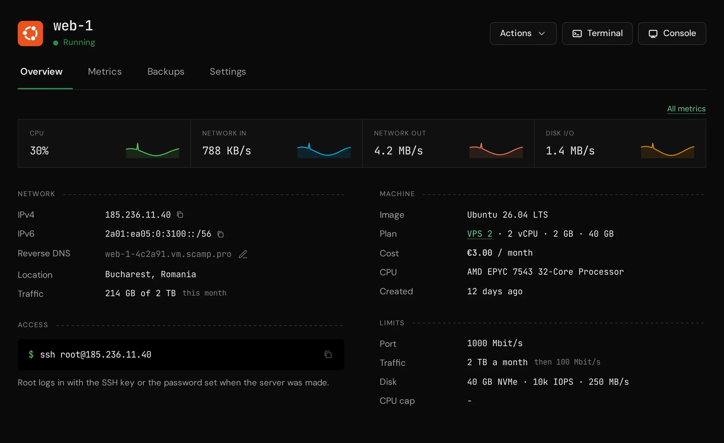Stay on the Overview tab

pyautogui.click(x=41, y=72)
